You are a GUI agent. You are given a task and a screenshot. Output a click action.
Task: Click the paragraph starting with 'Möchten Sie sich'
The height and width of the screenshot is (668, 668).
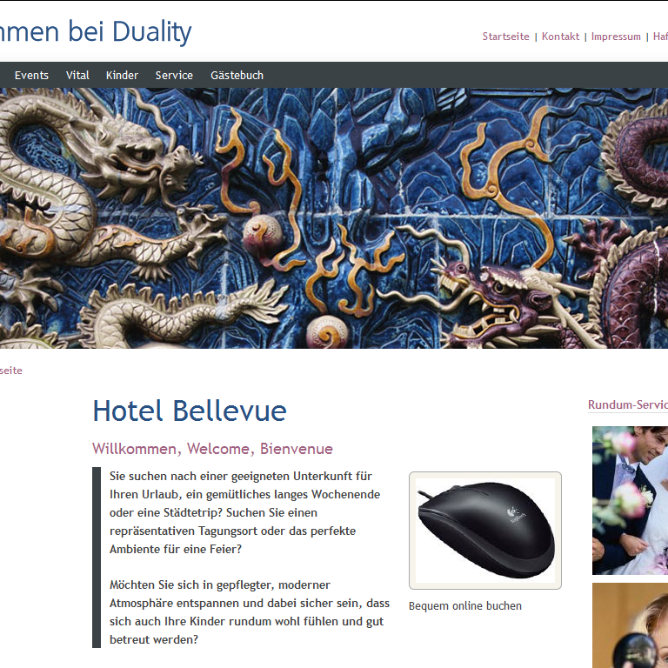(250, 612)
